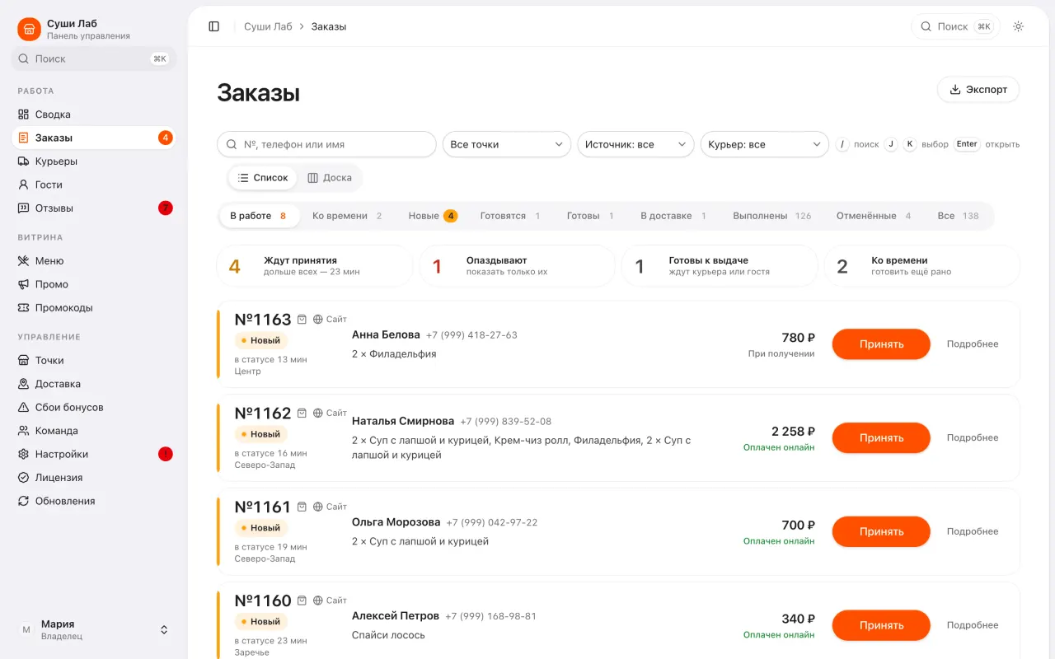Open Промокоды in the sidebar

coord(94,308)
